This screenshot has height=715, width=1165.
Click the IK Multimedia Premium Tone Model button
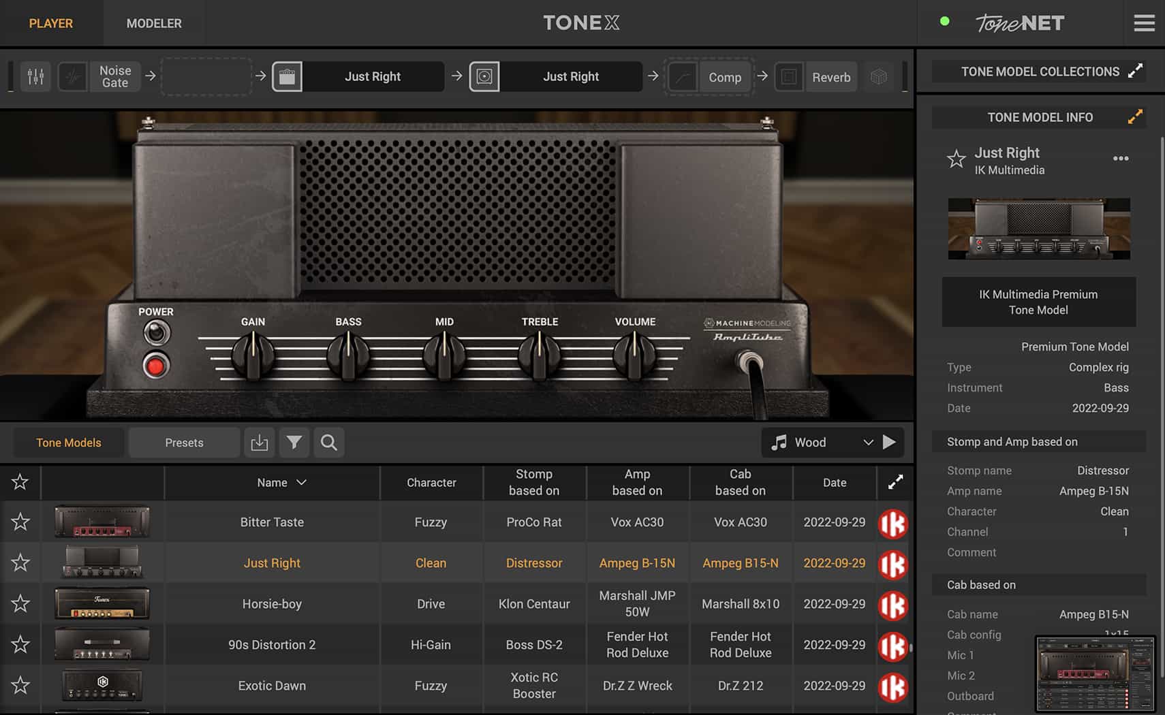pos(1038,302)
